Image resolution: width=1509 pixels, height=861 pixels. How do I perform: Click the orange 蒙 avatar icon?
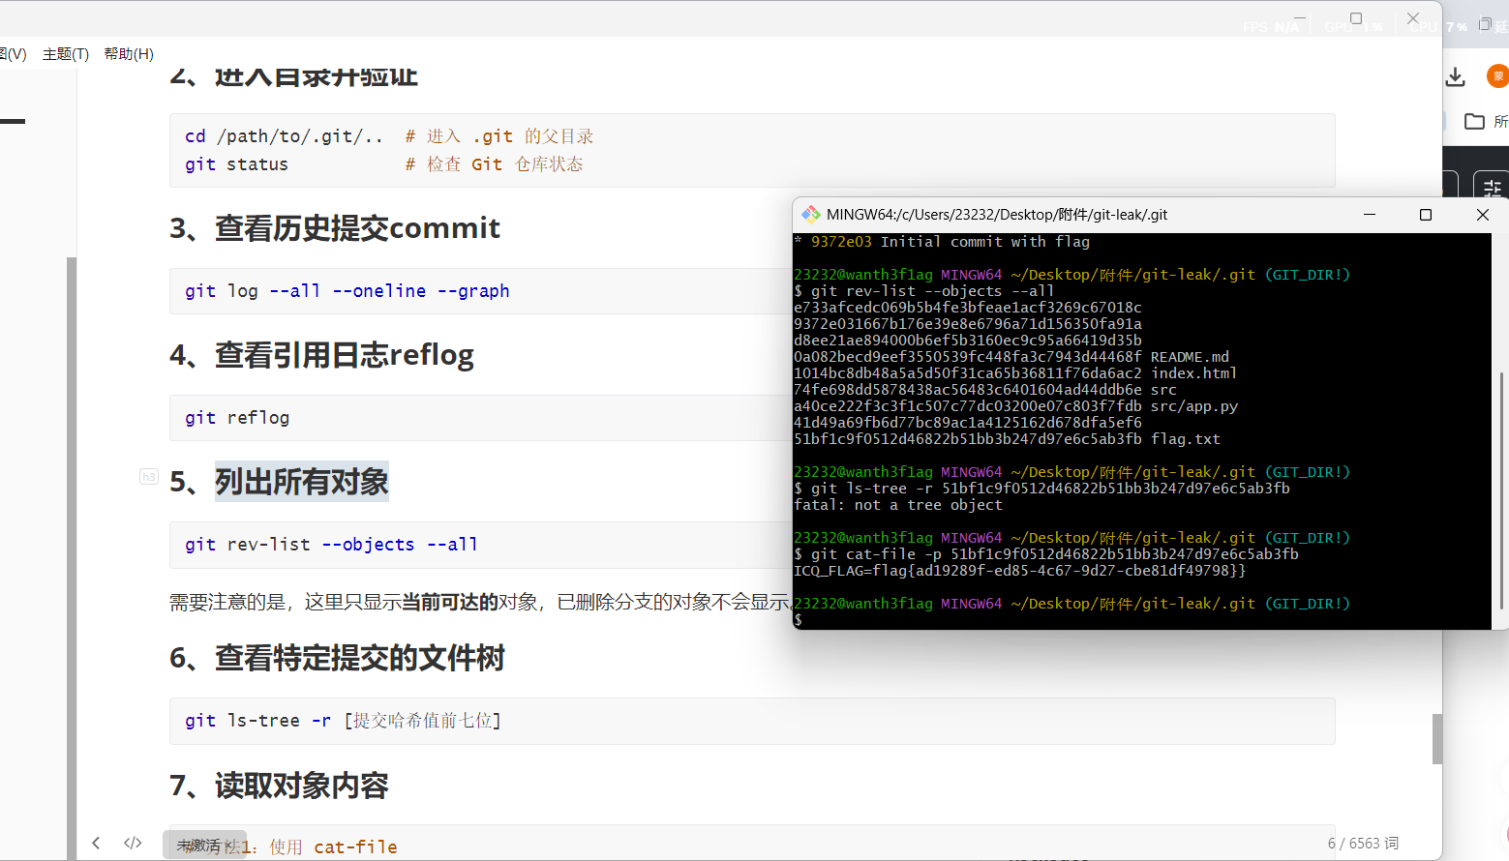tap(1498, 75)
